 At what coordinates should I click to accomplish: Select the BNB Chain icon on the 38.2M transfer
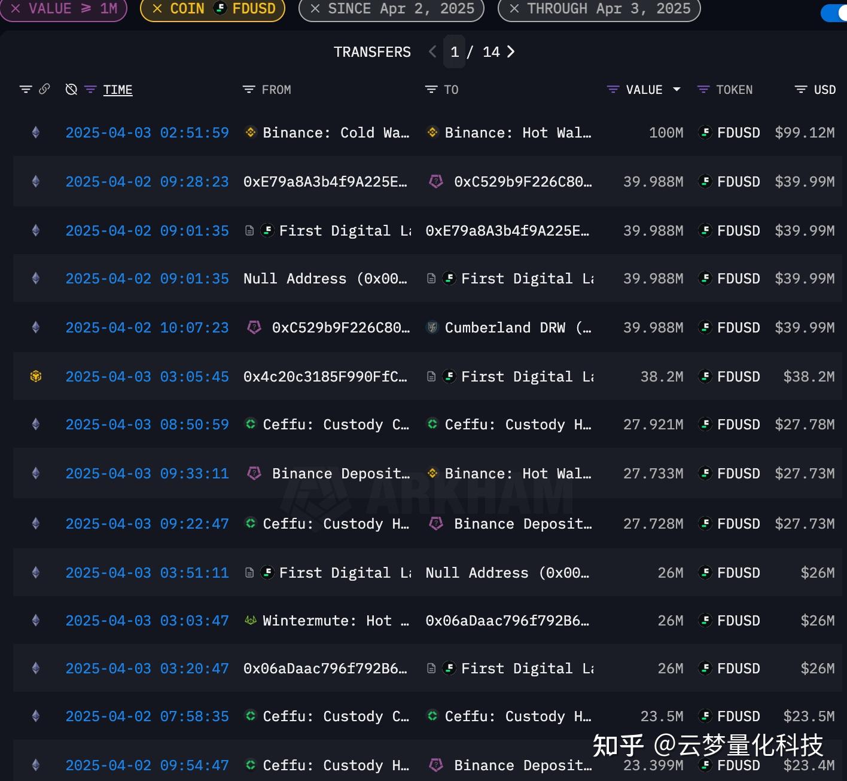(35, 376)
